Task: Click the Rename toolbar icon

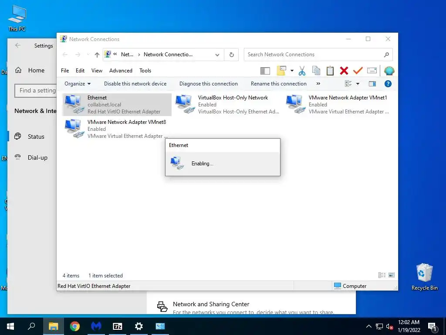Action: pos(372,71)
